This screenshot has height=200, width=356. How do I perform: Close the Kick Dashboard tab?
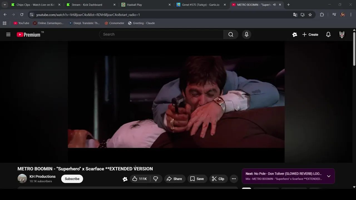(x=114, y=5)
